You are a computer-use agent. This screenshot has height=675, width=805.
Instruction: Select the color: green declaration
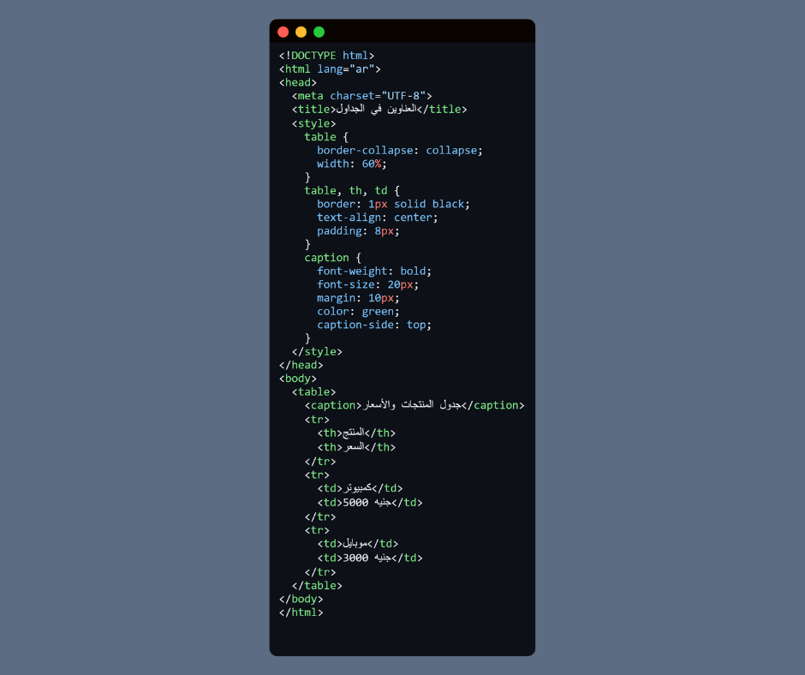pyautogui.click(x=358, y=311)
